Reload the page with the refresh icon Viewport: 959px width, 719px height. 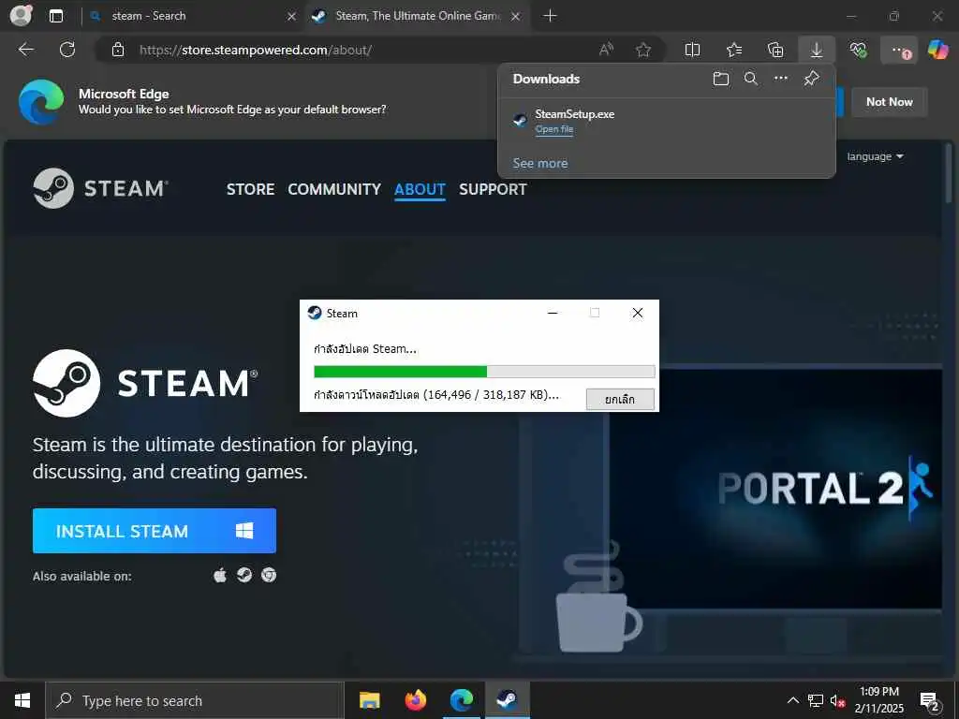67,50
